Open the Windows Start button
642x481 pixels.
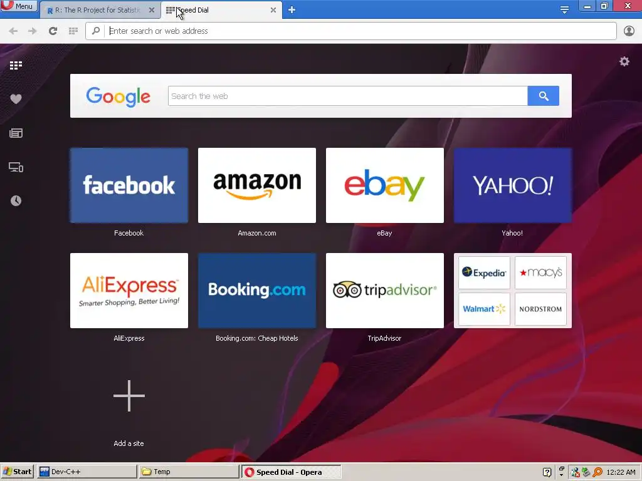pyautogui.click(x=17, y=472)
